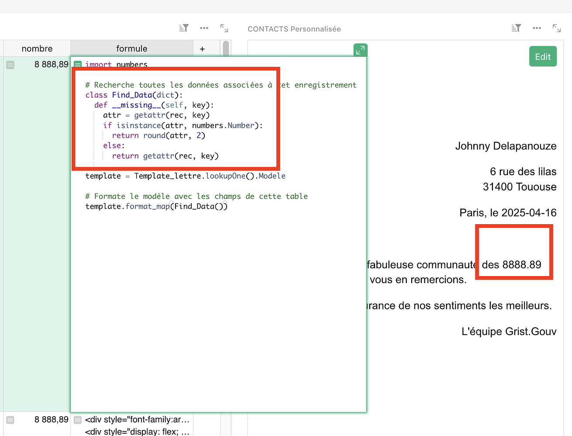Click the signature L'équipe Grist.Gouv
Screen dimensions: 572x436
click(x=509, y=332)
